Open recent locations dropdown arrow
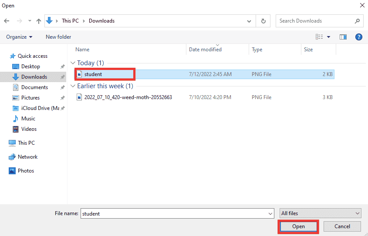Image resolution: width=368 pixels, height=236 pixels. (30, 21)
